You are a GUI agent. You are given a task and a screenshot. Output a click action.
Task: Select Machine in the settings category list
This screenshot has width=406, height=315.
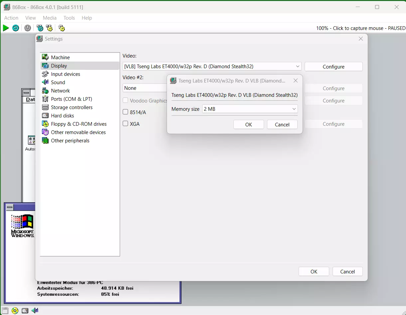pyautogui.click(x=80, y=57)
